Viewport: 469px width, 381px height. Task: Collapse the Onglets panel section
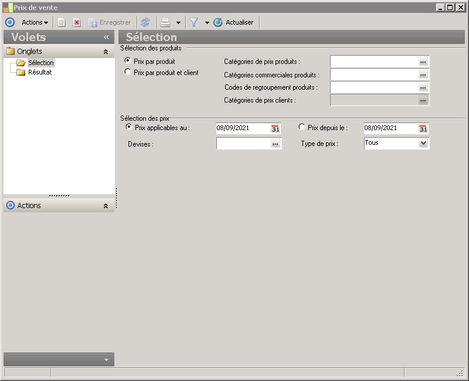106,52
